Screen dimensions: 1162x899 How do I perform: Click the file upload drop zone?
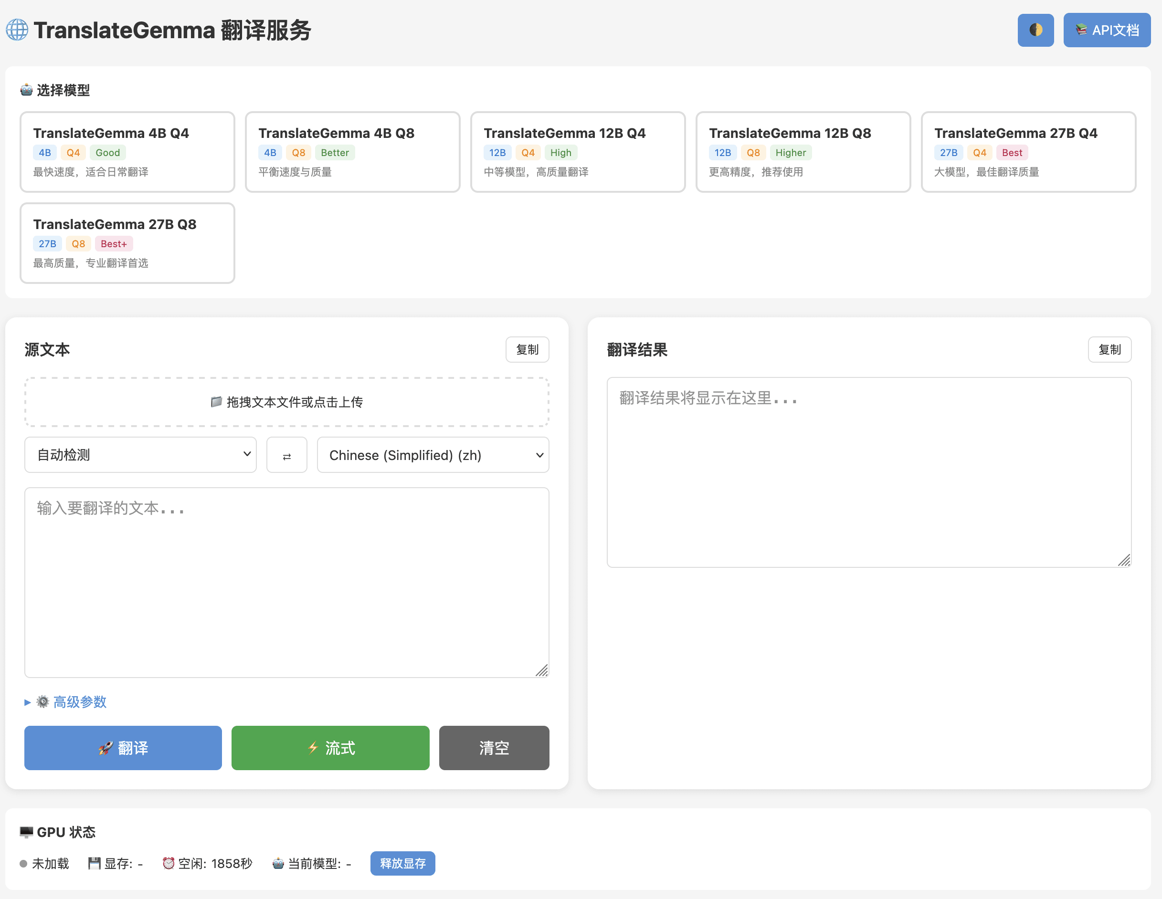[287, 402]
